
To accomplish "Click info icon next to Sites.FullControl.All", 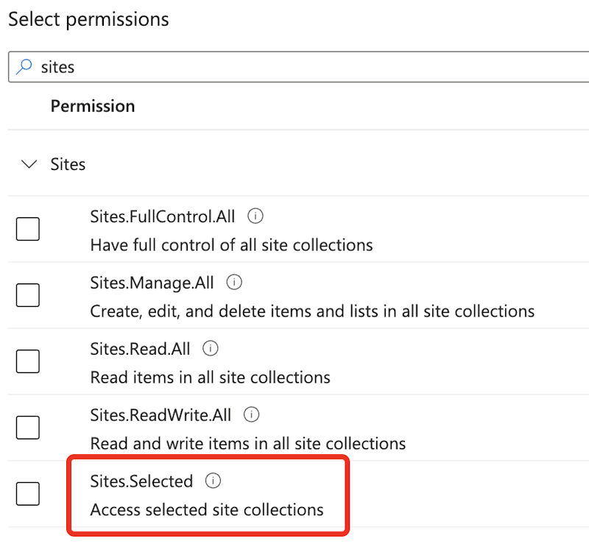I will click(x=255, y=216).
